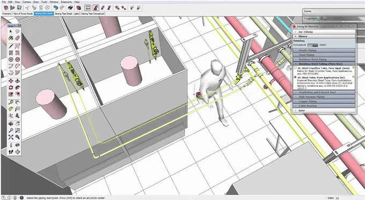Expand the tutor section
The image size is (365, 200).
coord(324,110)
